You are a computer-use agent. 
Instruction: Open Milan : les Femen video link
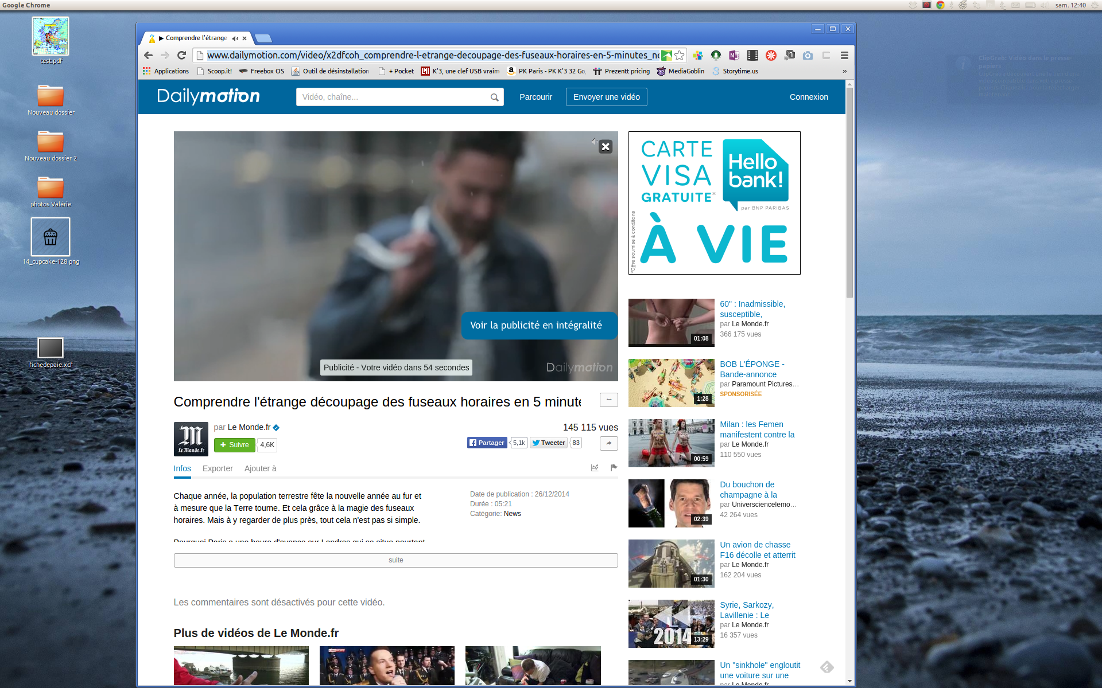[757, 429]
